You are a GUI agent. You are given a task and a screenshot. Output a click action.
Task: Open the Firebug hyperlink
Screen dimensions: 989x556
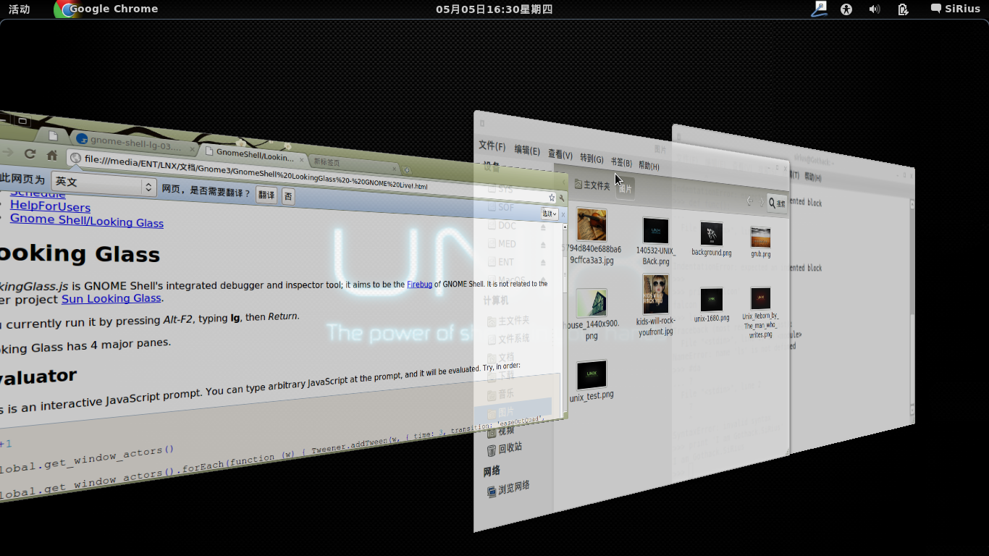click(x=419, y=285)
